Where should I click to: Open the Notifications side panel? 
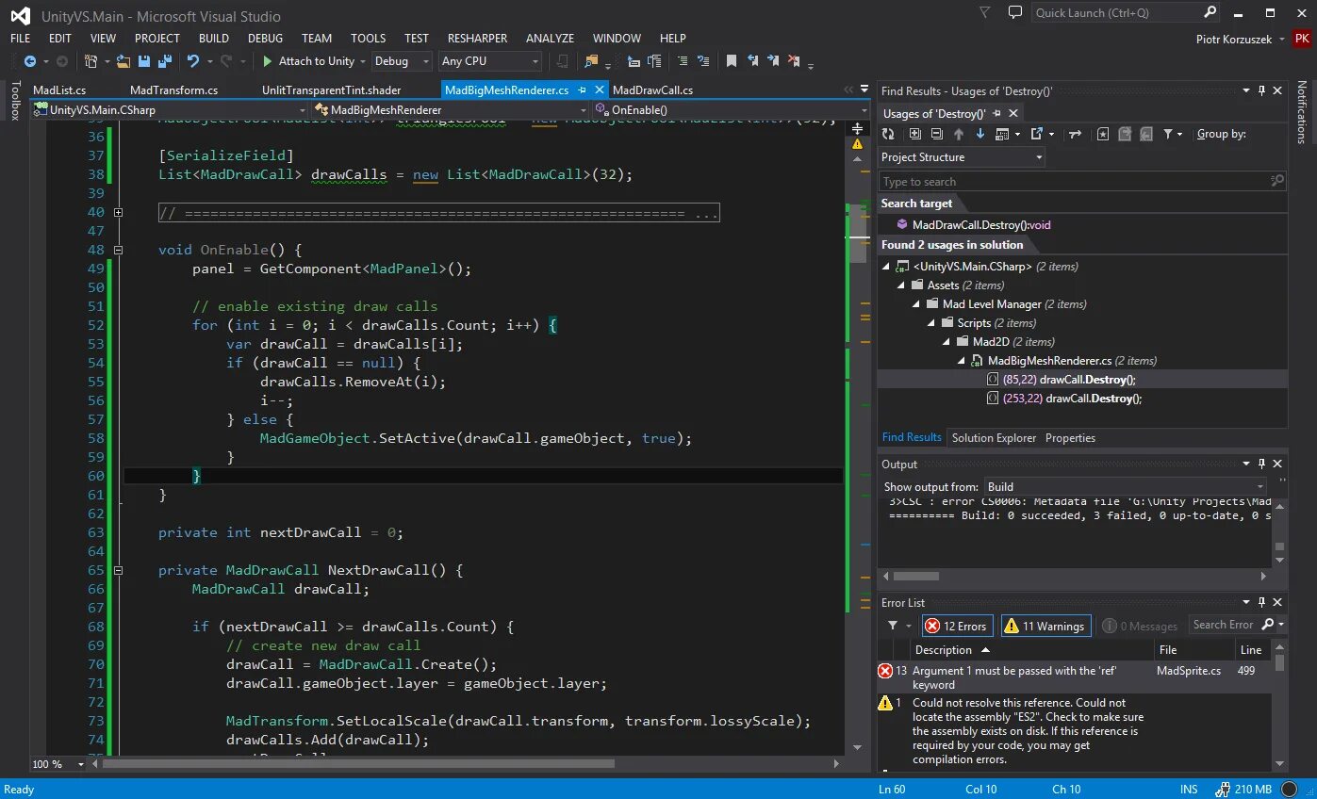point(1302,111)
